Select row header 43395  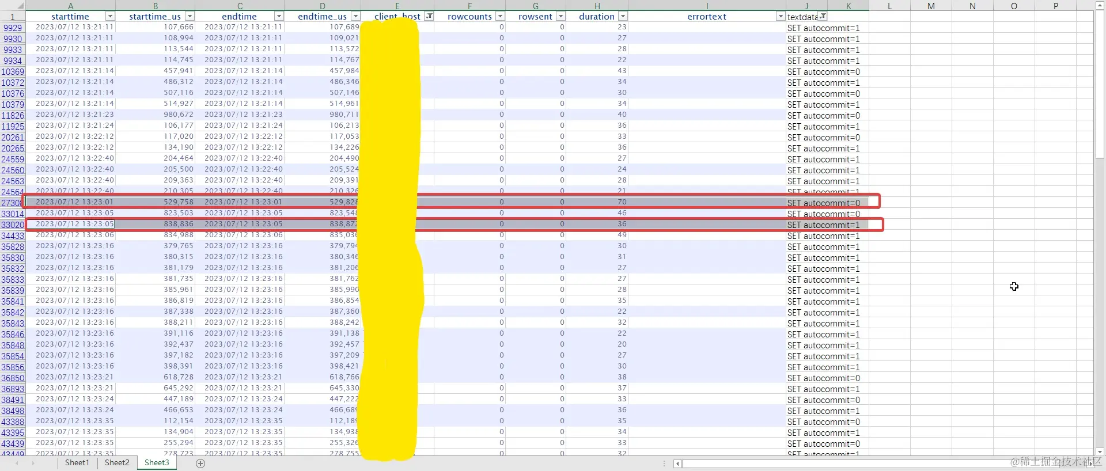pos(13,432)
